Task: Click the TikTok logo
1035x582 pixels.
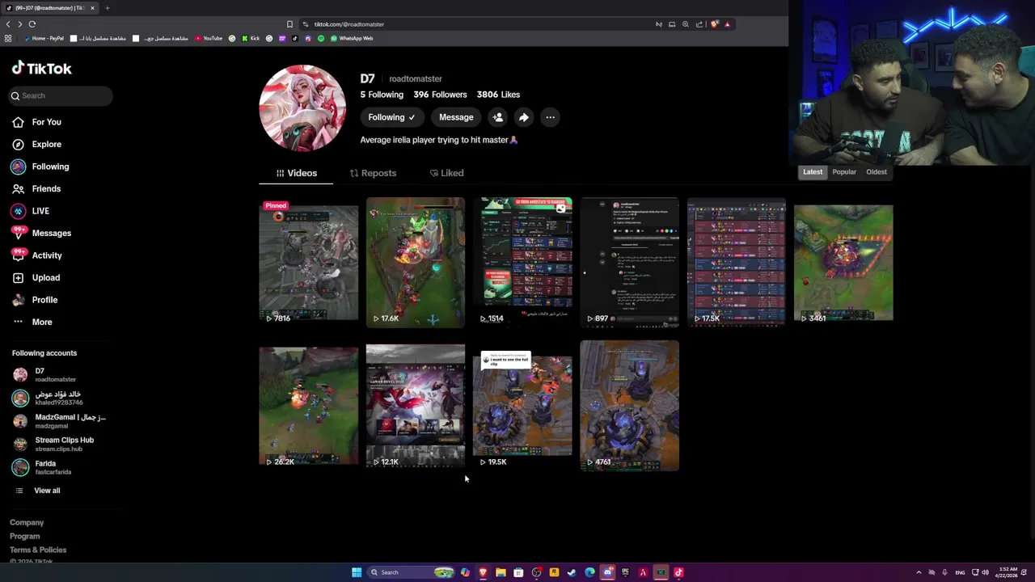Action: tap(42, 69)
